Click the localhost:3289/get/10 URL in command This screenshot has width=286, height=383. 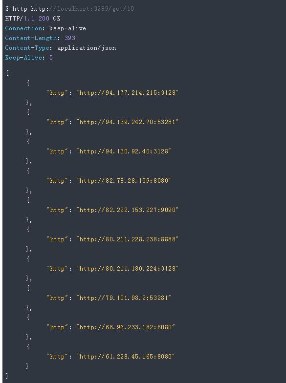pyautogui.click(x=82, y=9)
